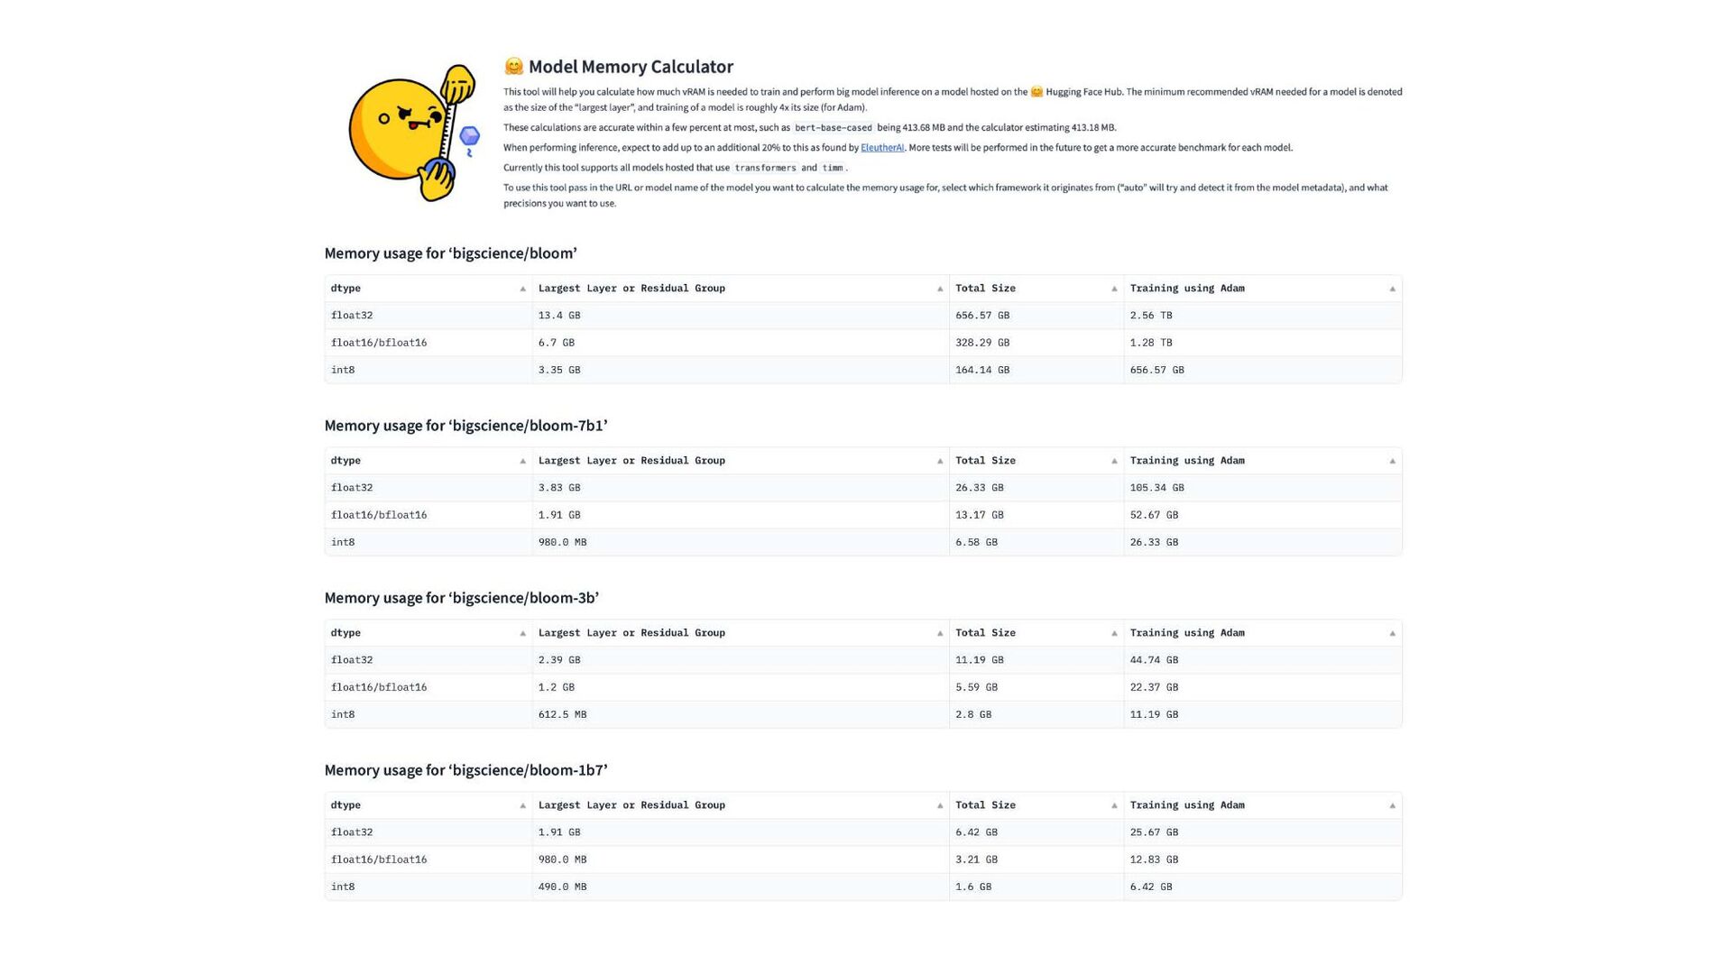The image size is (1732, 974).
Task: Select the 6.42 GB Total Size cell
Action: 1036,832
